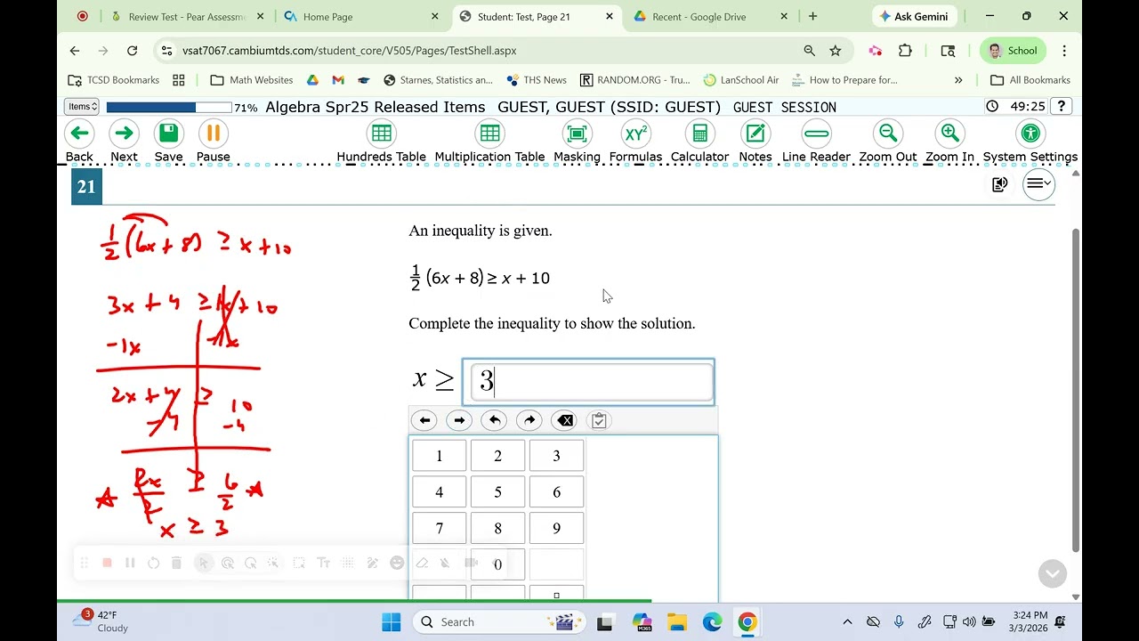
Task: Open the Notes tool
Action: pyautogui.click(x=755, y=142)
